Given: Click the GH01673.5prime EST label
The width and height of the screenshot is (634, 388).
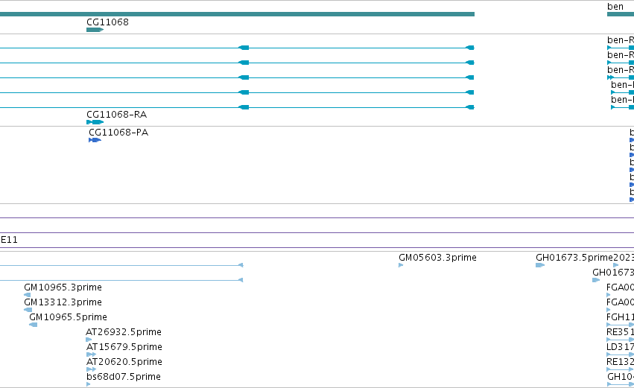Looking at the screenshot, I should click(x=574, y=258).
